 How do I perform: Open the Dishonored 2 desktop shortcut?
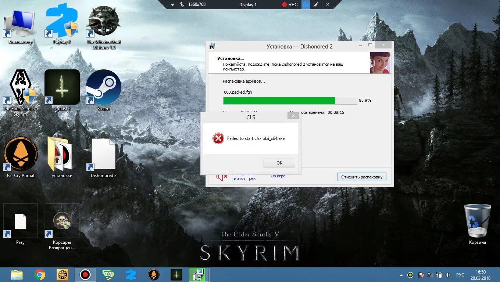click(x=104, y=157)
